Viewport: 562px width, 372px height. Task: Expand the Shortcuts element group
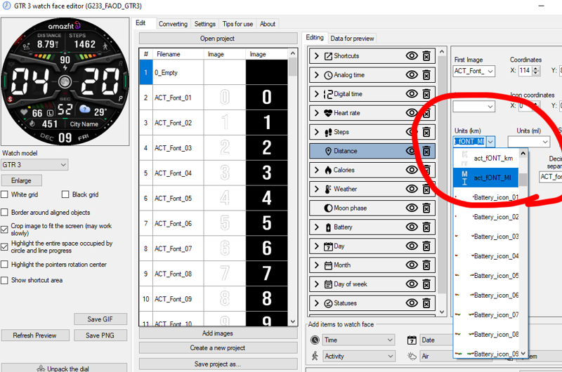[317, 56]
